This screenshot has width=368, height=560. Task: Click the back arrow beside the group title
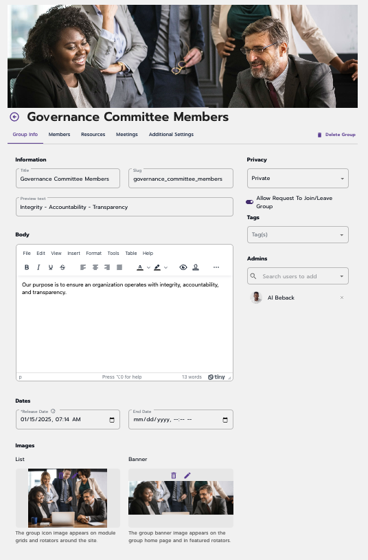click(x=14, y=117)
